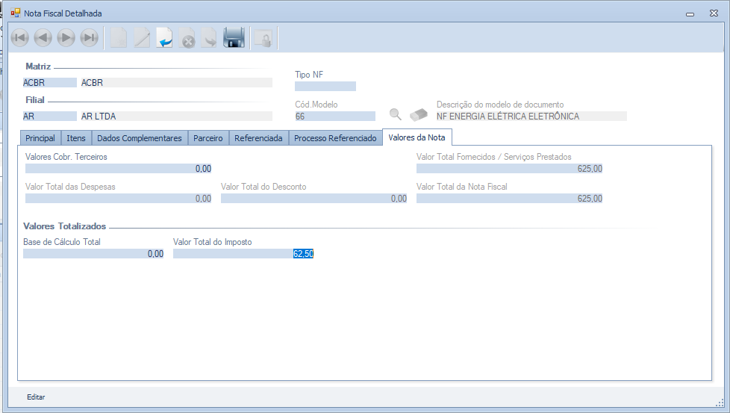This screenshot has width=730, height=413.
Task: Click the Valores Cobr. Terceiros field
Action: 118,169
